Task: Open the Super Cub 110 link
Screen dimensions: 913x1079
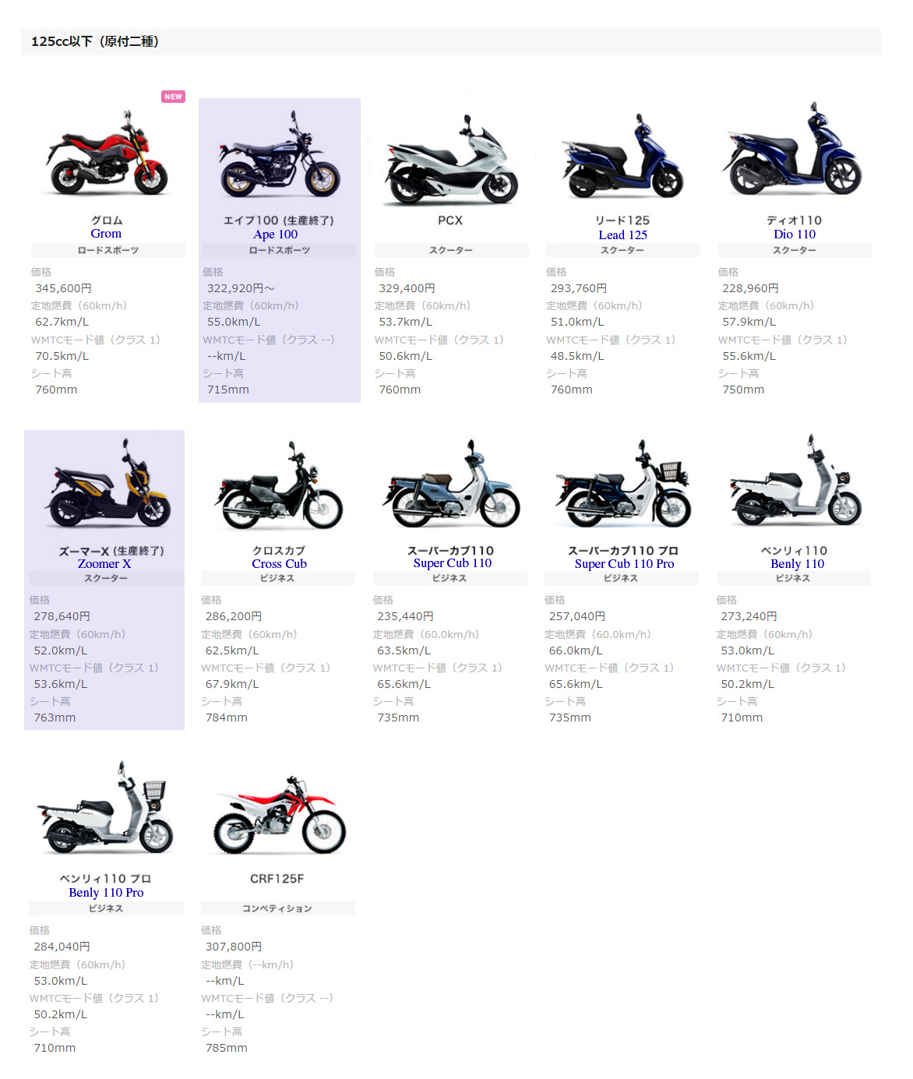Action: click(x=453, y=563)
